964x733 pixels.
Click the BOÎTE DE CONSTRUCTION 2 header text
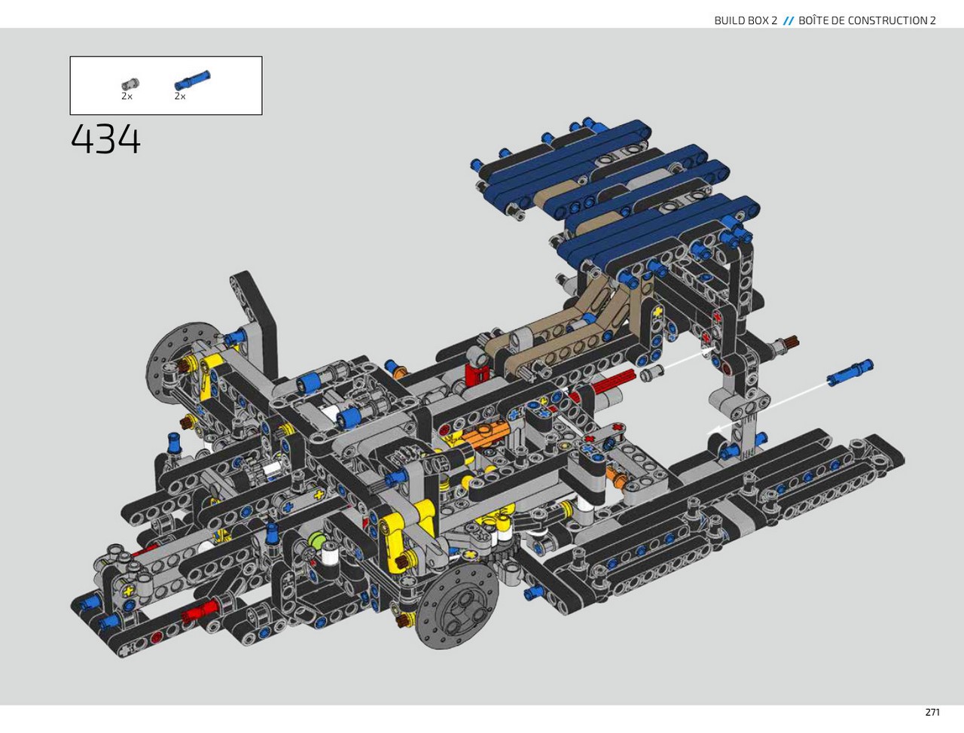pyautogui.click(x=867, y=20)
